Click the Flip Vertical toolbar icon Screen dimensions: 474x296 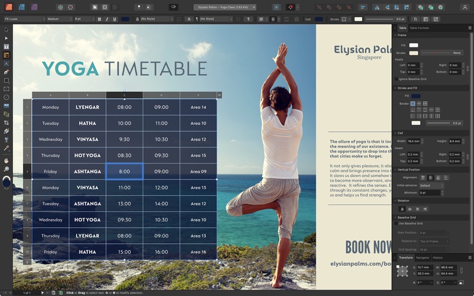pyautogui.click(x=387, y=7)
